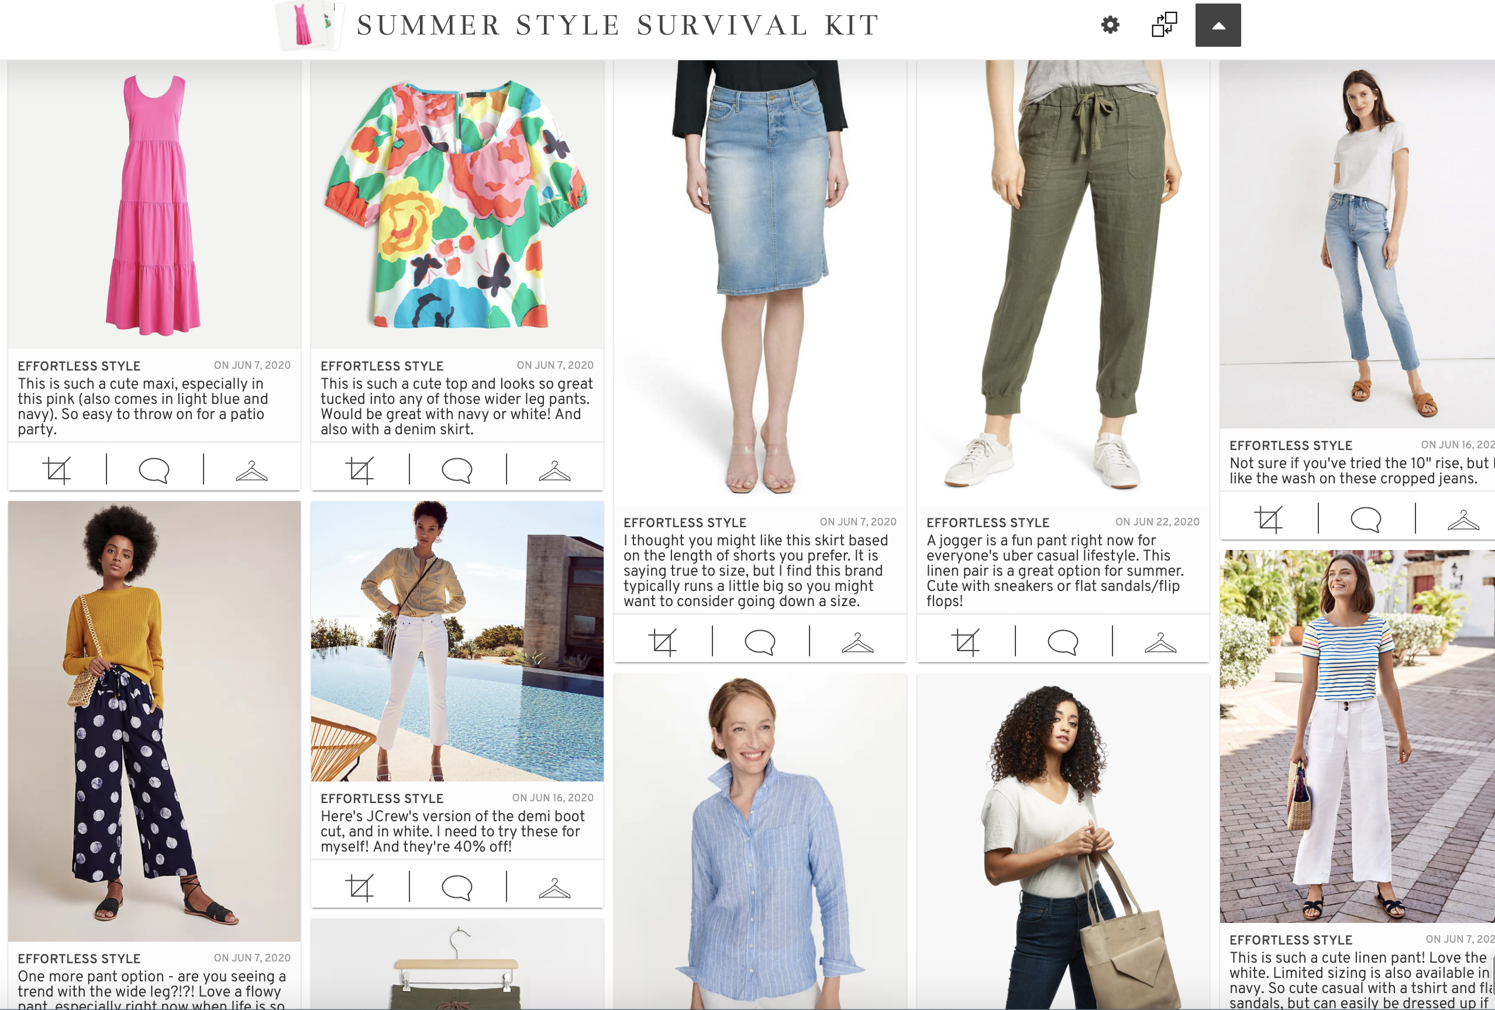Screen dimensions: 1495x1010
Task: Click hanger icon under pink maxi dress
Action: 252,471
